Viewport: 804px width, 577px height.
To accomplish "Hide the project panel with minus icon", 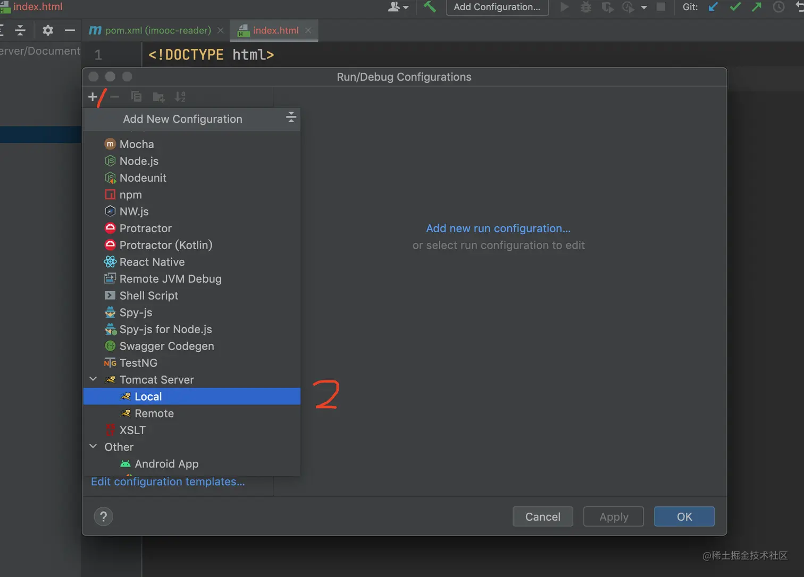I will [70, 30].
